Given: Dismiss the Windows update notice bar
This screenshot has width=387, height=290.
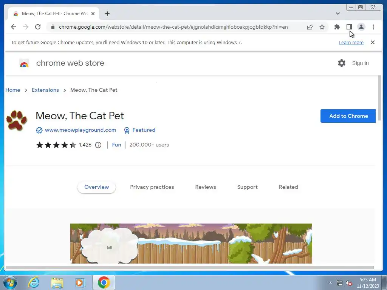Looking at the screenshot, I should click(x=373, y=42).
